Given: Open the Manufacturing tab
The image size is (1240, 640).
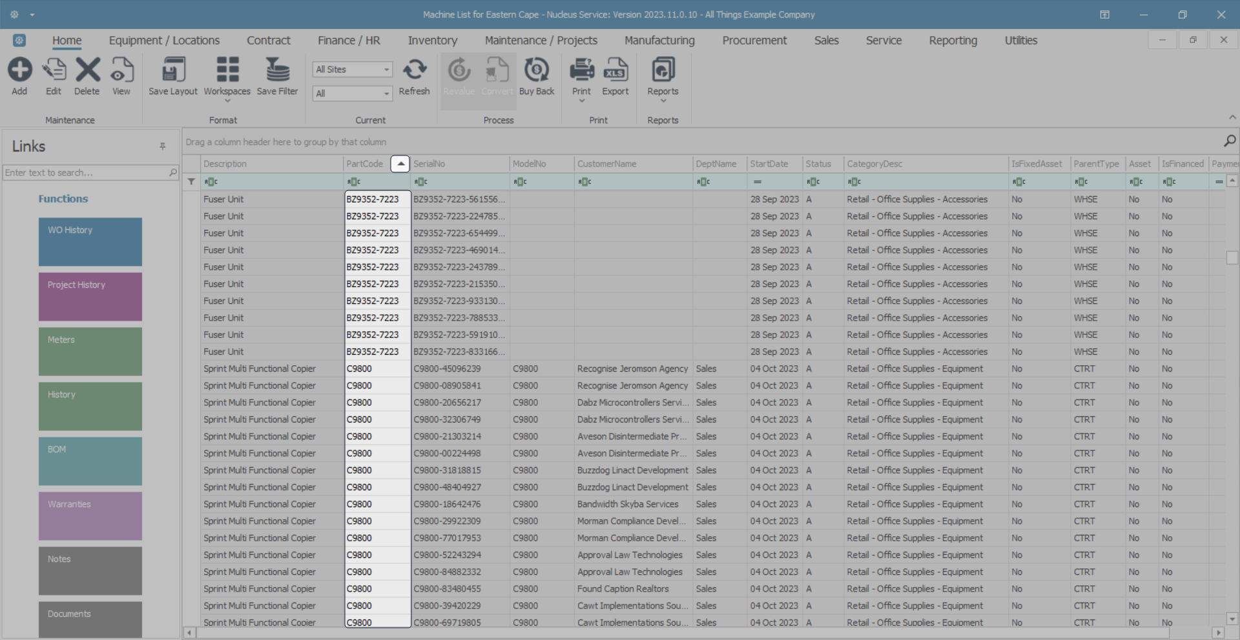Looking at the screenshot, I should click(x=659, y=40).
